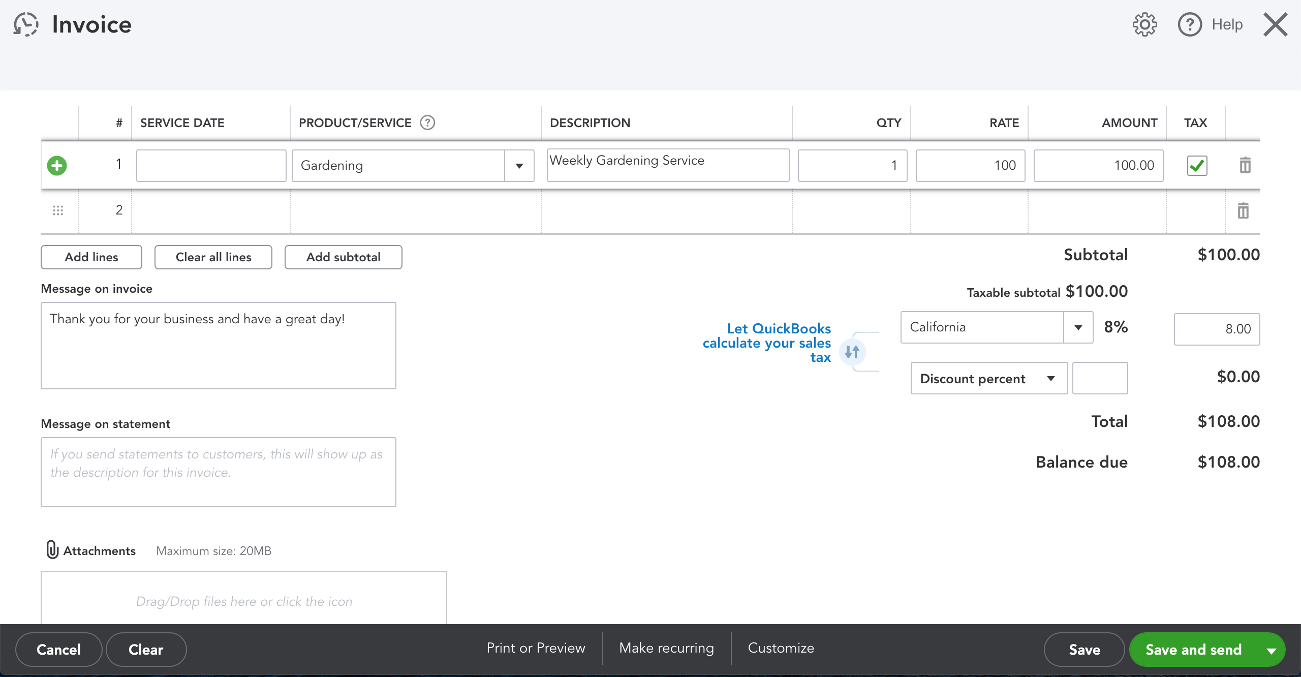The height and width of the screenshot is (677, 1301).
Task: Close the invoice with the X icon
Action: 1276,24
